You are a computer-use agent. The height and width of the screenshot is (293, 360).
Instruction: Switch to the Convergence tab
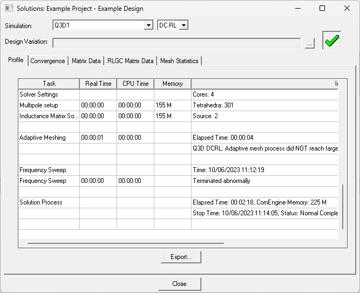[x=47, y=61]
